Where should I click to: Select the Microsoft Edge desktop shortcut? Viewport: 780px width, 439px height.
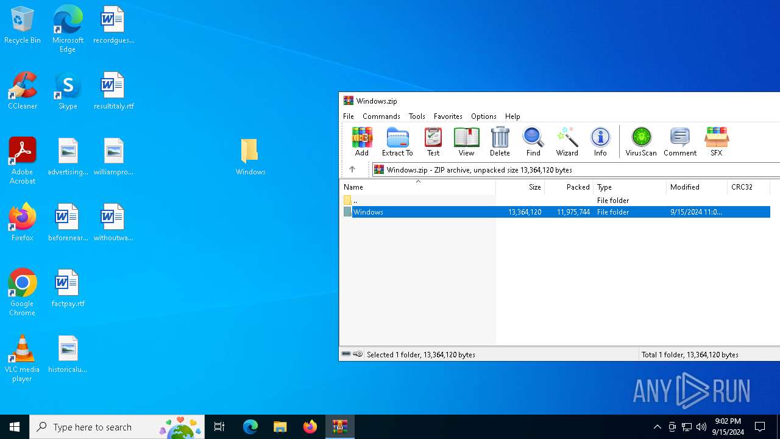[x=68, y=29]
